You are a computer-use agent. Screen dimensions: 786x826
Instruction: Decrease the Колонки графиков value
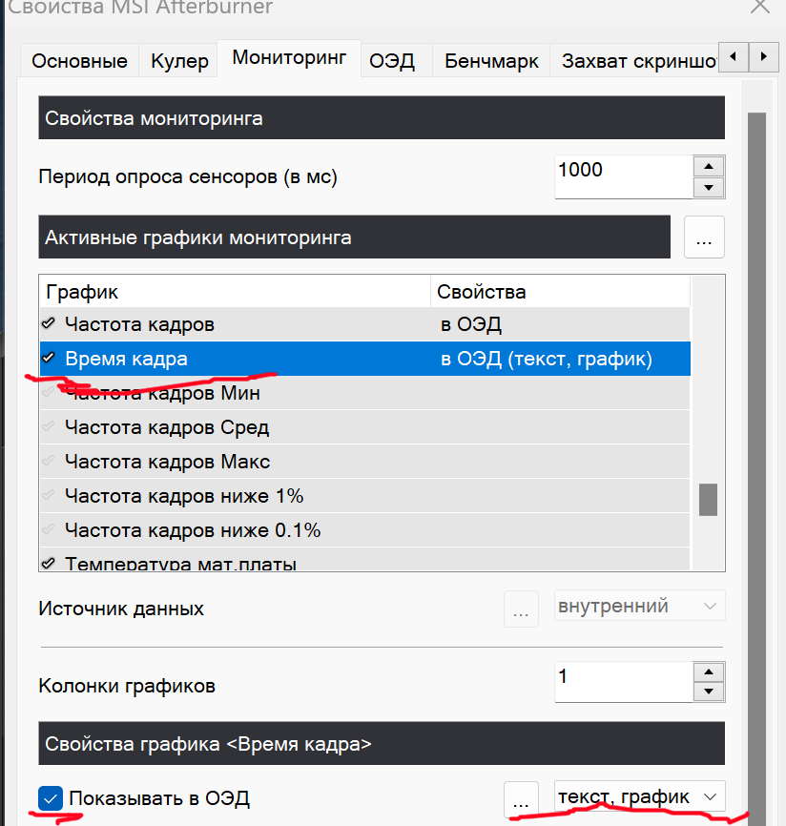709,692
